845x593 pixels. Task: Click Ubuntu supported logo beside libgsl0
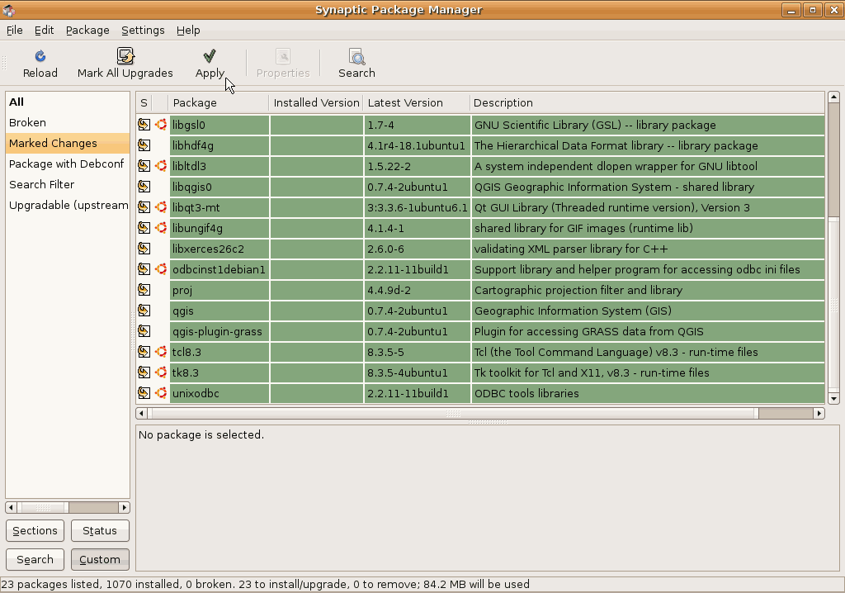[x=161, y=125]
